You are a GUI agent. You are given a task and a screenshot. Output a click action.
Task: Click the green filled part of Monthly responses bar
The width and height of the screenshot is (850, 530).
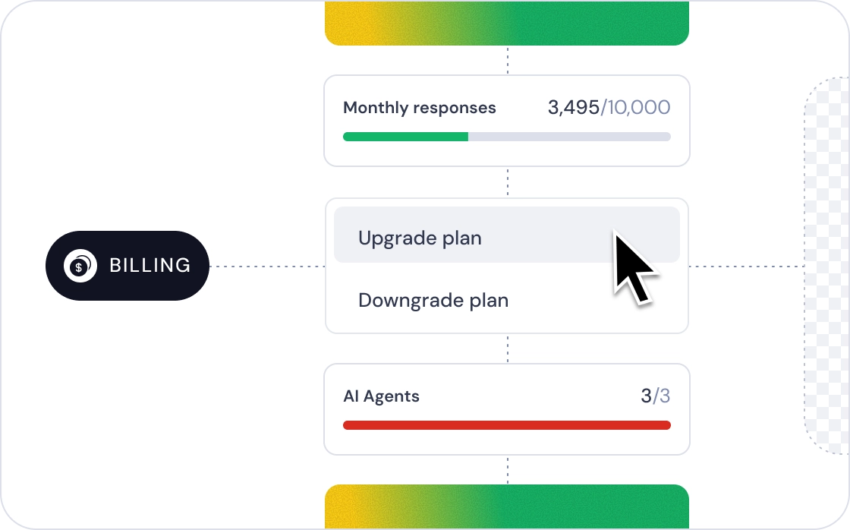(x=405, y=137)
